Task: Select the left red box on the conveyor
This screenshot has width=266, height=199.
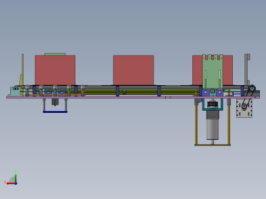Action: click(x=55, y=70)
